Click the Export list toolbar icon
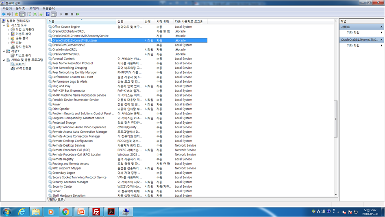The width and height of the screenshot is (385, 217). point(41,14)
